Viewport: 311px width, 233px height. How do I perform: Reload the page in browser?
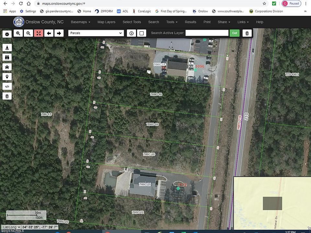click(x=21, y=4)
